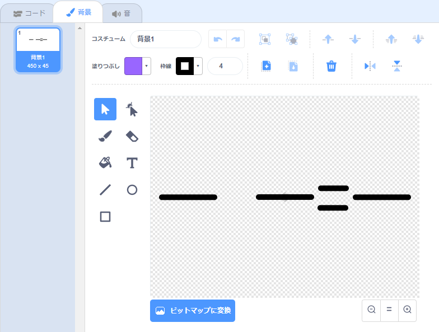439x332 pixels.
Task: Select the 背景1 backdrop thumbnail
Action: (38, 50)
